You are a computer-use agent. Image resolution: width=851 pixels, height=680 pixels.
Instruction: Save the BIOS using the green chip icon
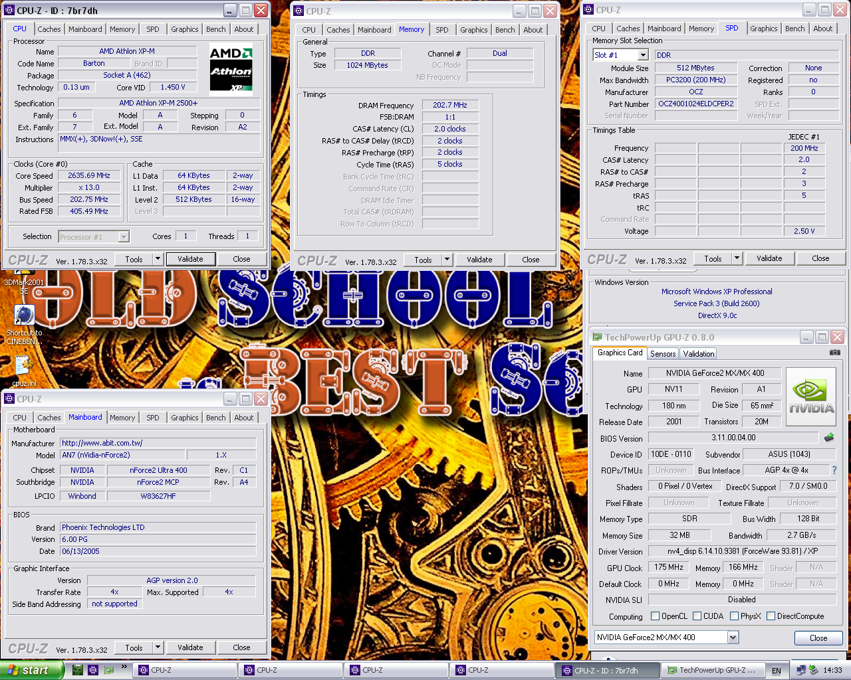829,438
